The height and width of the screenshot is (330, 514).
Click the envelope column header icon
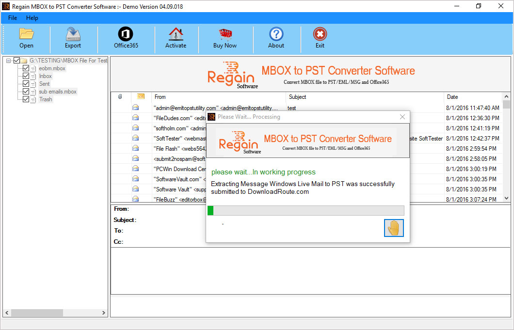click(x=141, y=96)
